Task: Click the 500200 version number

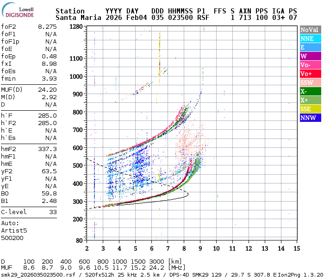Action: tap(12, 238)
